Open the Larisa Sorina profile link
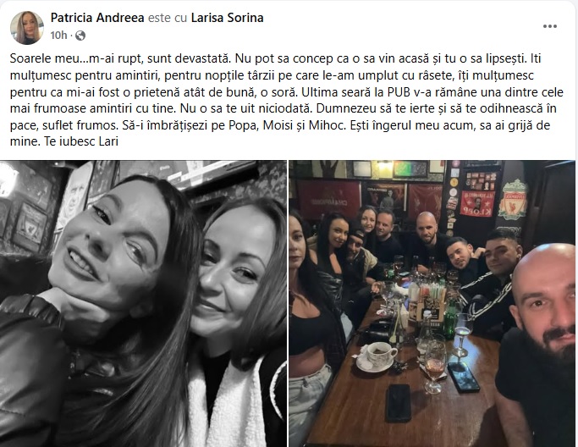 coord(227,18)
